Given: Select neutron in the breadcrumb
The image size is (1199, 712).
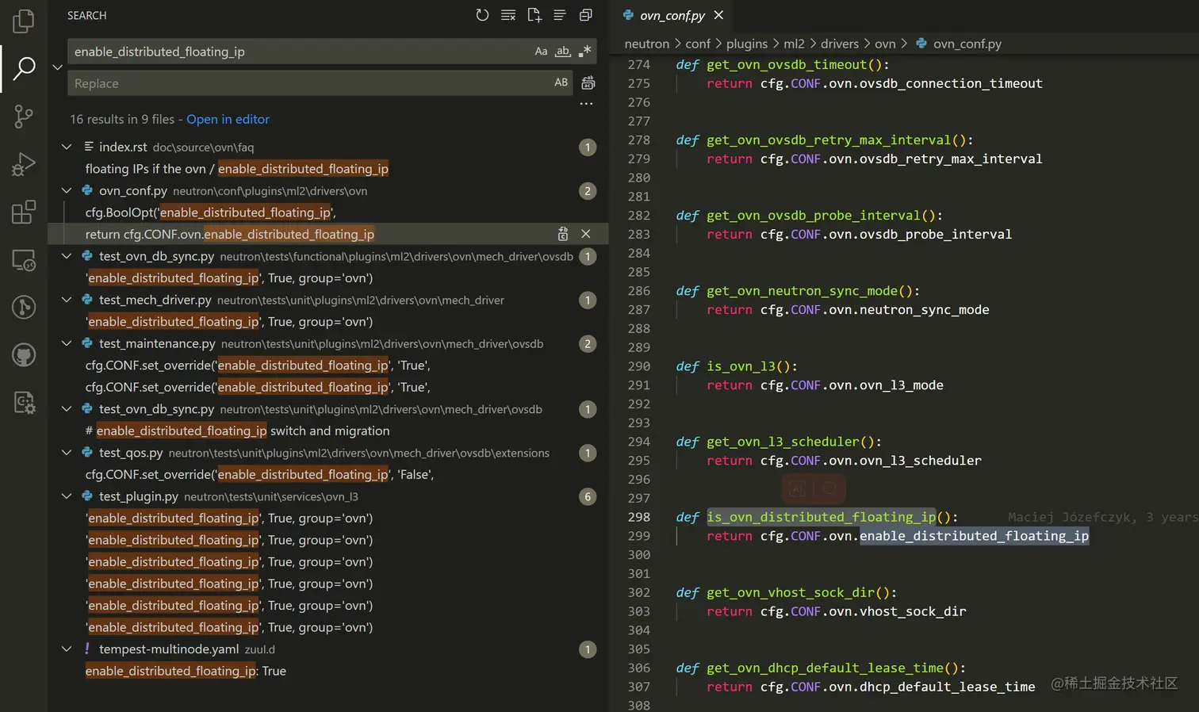Looking at the screenshot, I should (x=646, y=44).
